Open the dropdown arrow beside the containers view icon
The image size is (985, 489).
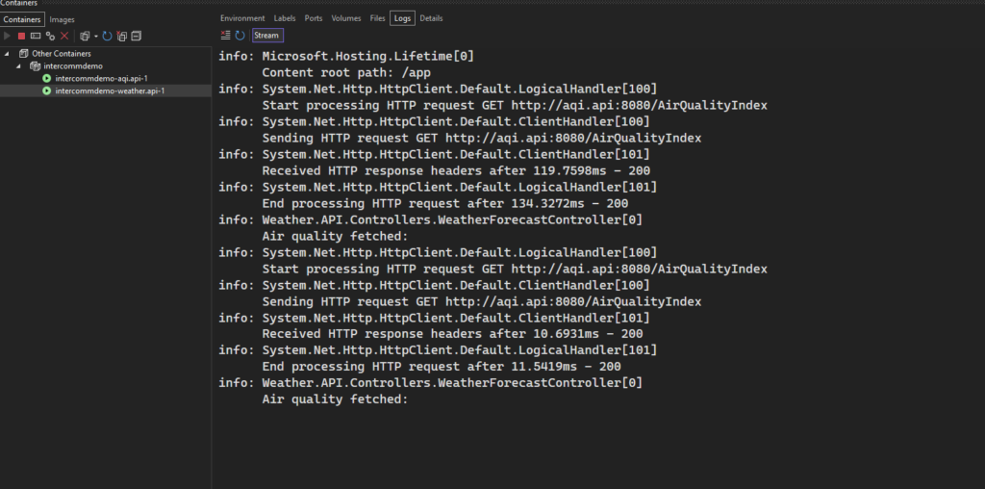point(95,36)
